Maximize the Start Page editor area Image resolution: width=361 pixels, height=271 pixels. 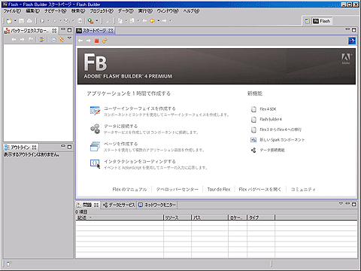pos(353,30)
